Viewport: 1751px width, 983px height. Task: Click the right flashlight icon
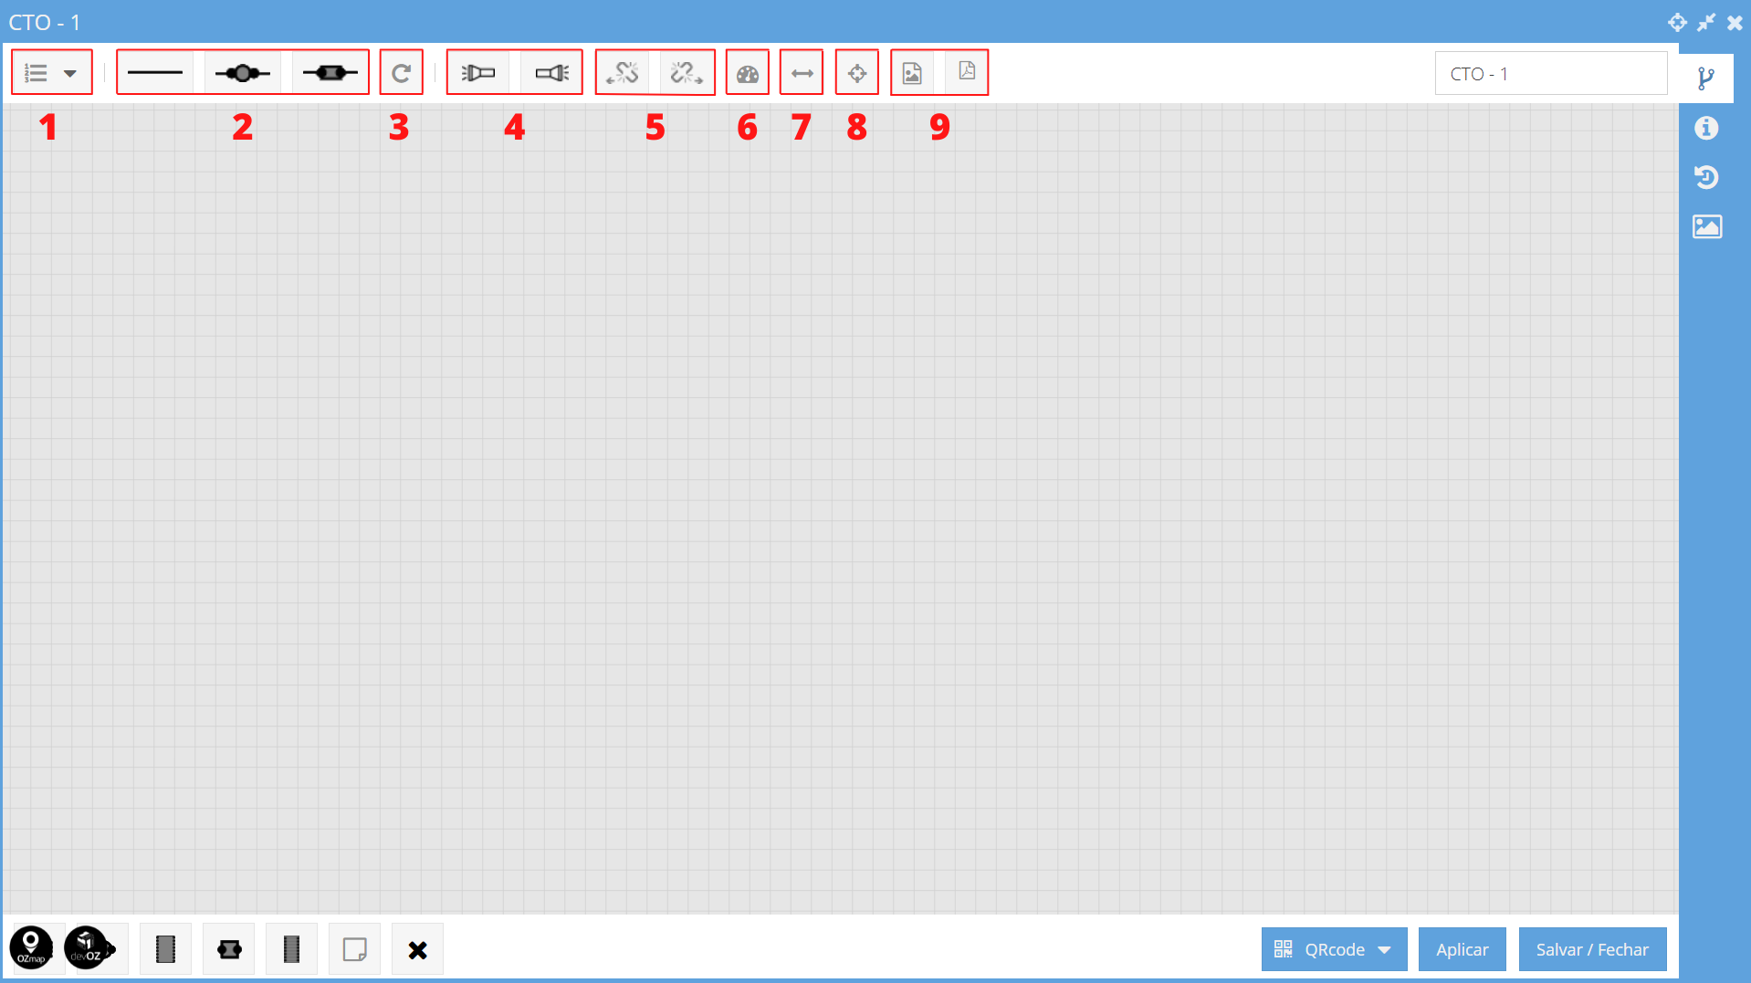pyautogui.click(x=551, y=73)
